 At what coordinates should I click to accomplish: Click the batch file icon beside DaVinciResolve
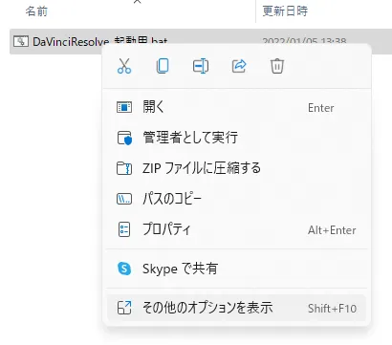pyautogui.click(x=21, y=41)
